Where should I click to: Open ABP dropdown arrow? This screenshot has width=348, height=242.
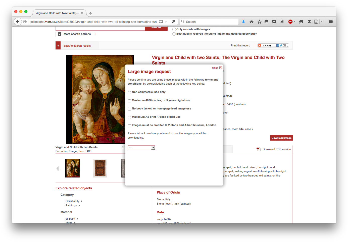pyautogui.click(x=294, y=22)
